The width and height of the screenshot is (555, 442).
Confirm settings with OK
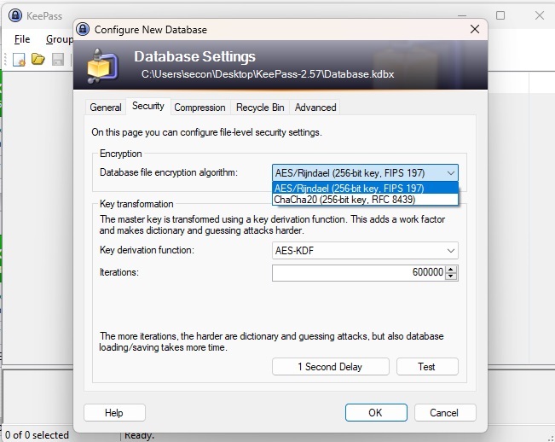(376, 413)
